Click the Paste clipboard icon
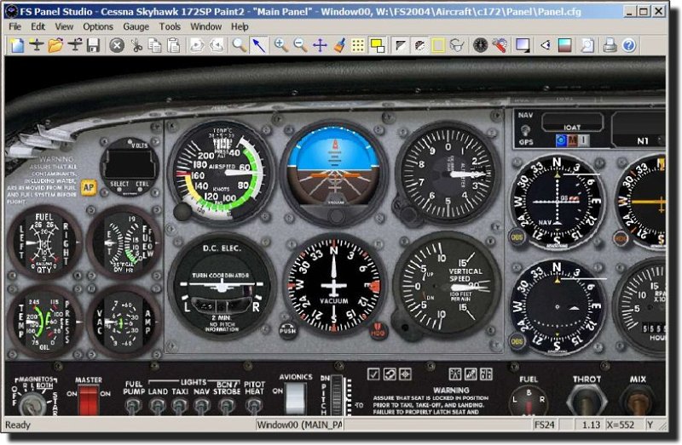The height and width of the screenshot is (445, 682). pos(173,45)
